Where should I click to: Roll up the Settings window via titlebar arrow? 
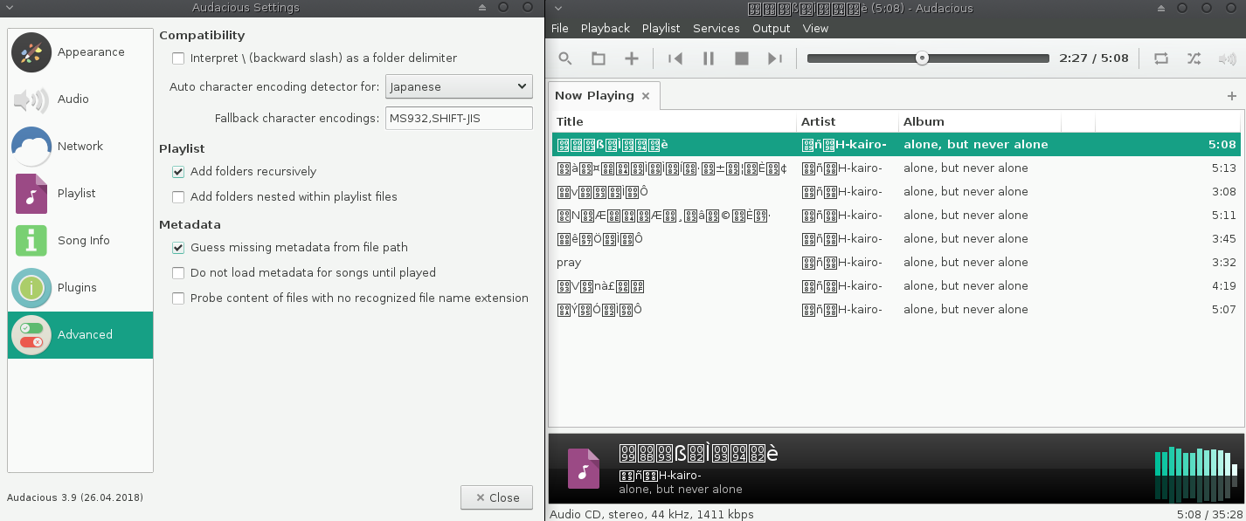click(x=481, y=7)
